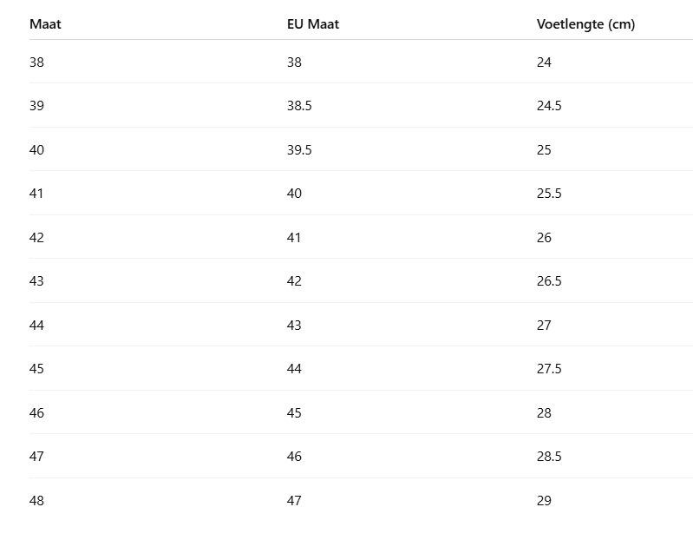
Task: Click the "Maat" column header
Action: 45,24
